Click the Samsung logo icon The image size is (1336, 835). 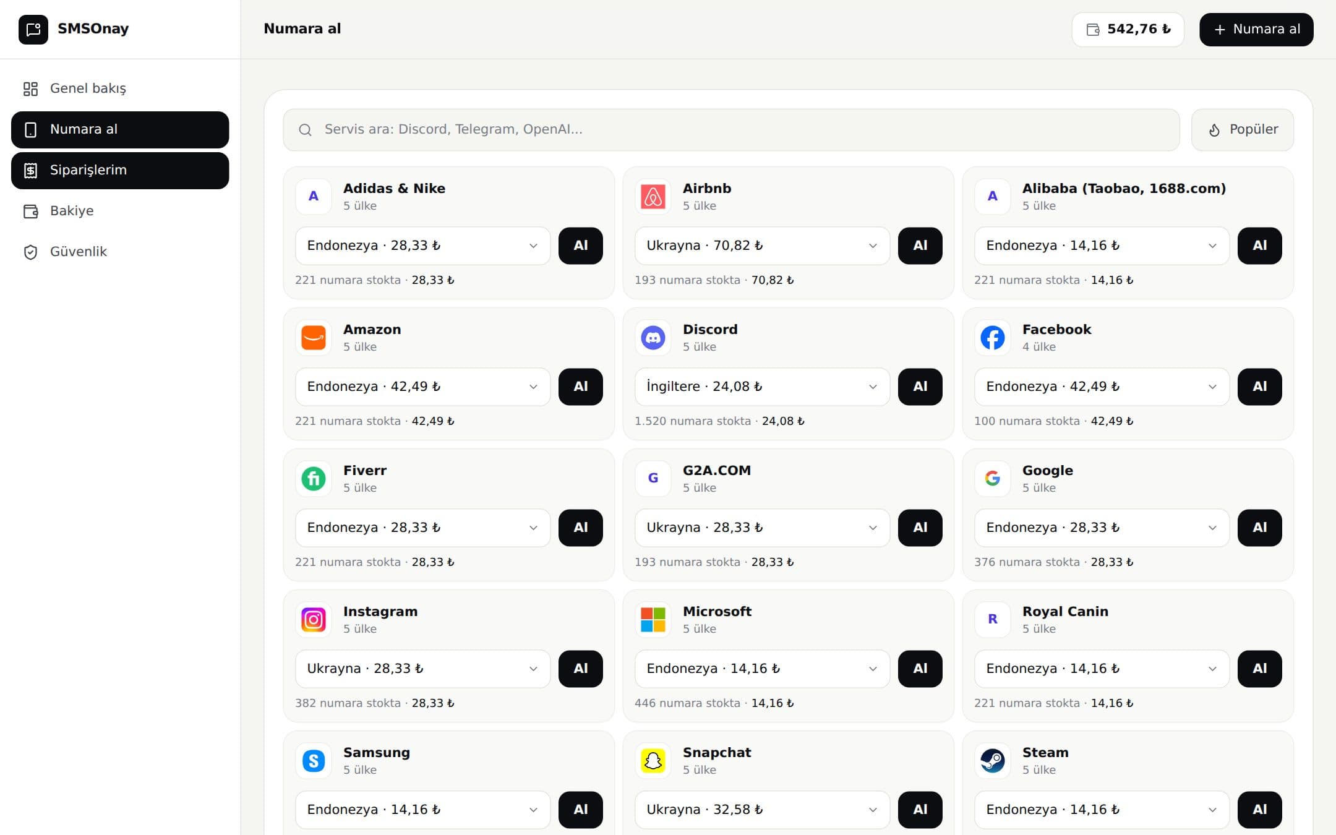click(314, 761)
